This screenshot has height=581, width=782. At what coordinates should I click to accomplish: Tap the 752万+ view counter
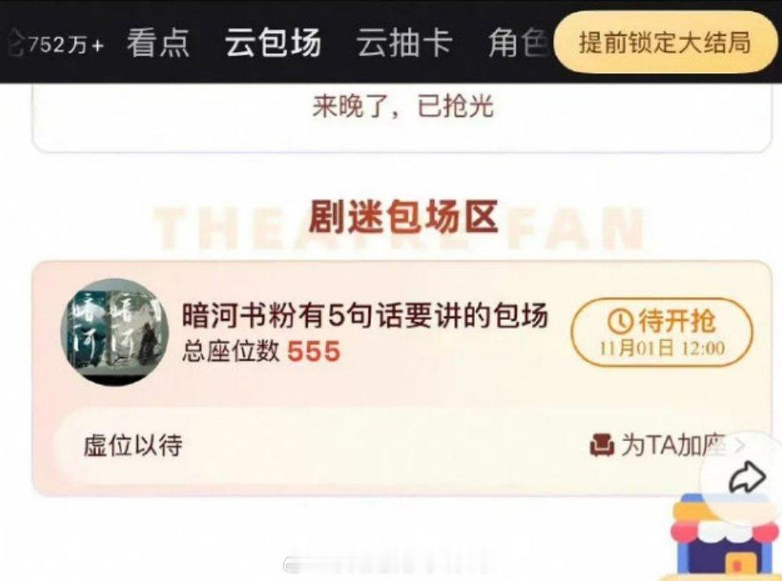point(66,45)
